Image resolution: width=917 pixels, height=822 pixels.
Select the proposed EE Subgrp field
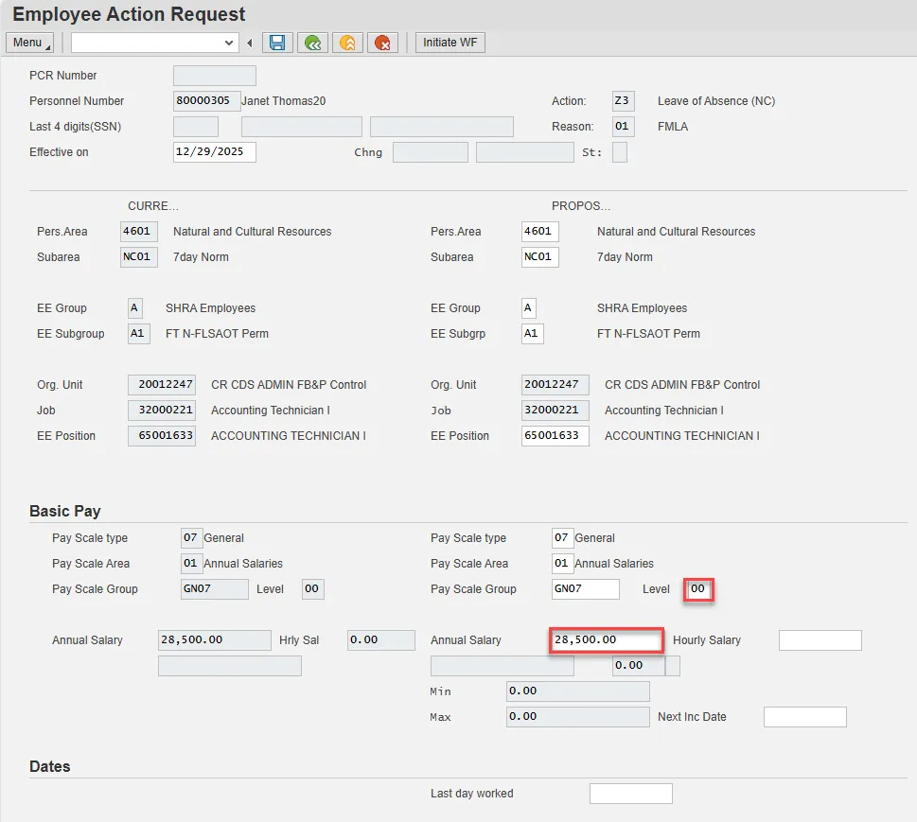(532, 334)
